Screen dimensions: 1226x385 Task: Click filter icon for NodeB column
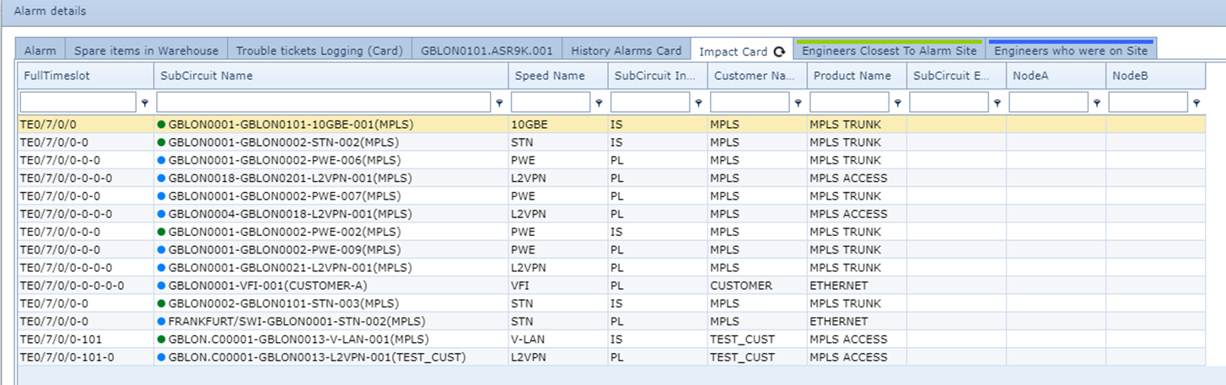tap(1196, 103)
